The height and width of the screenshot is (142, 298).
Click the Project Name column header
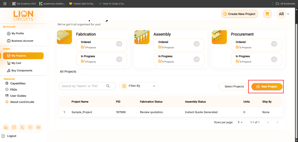[80, 102]
